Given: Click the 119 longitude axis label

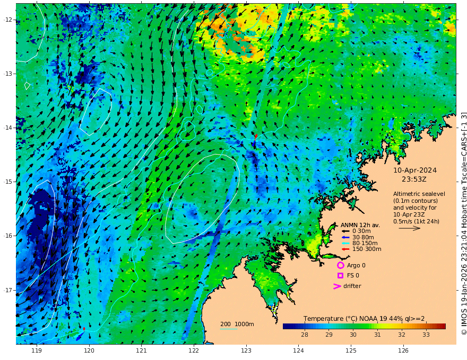Looking at the screenshot, I should pos(37,351).
